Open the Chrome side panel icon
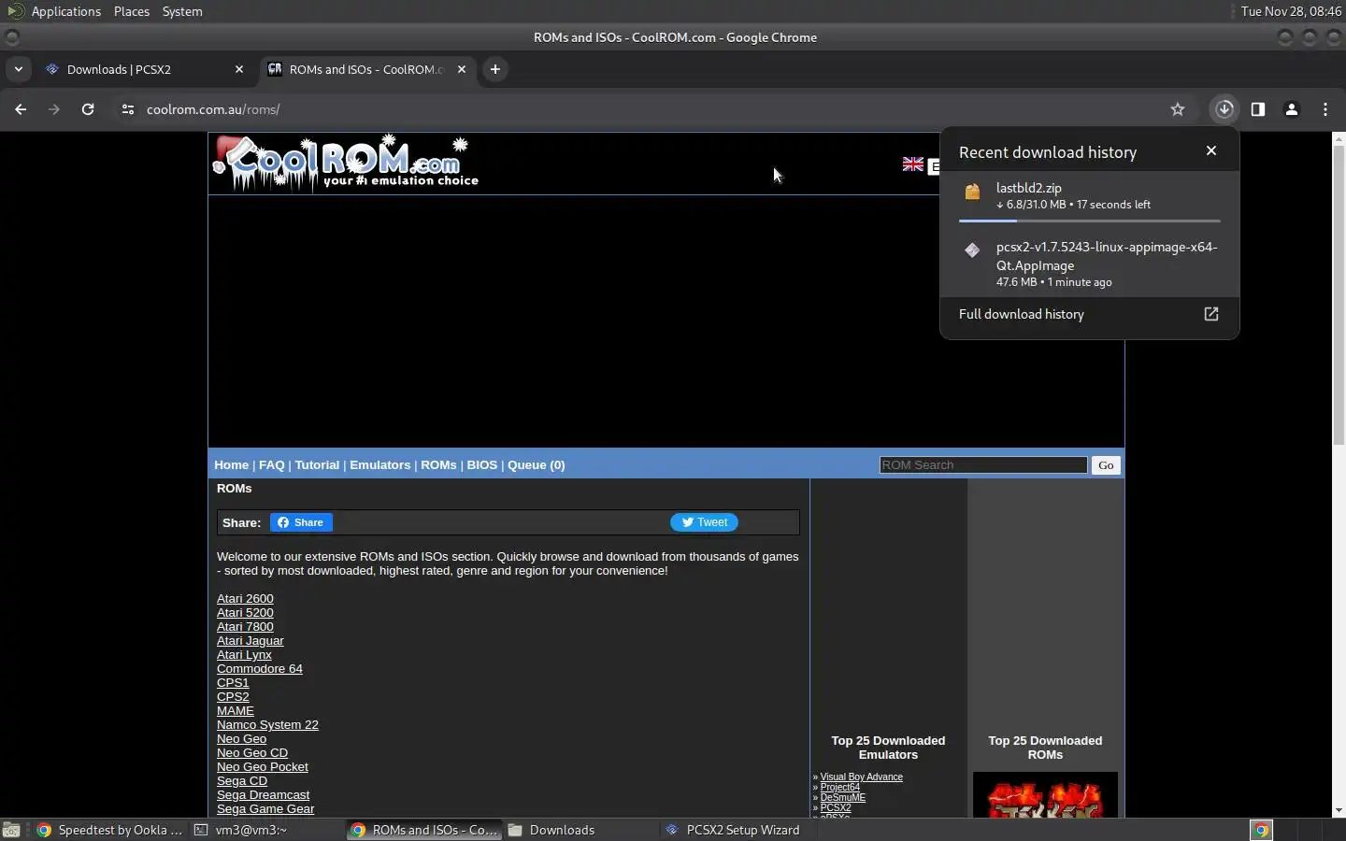The height and width of the screenshot is (841, 1346). point(1258,109)
